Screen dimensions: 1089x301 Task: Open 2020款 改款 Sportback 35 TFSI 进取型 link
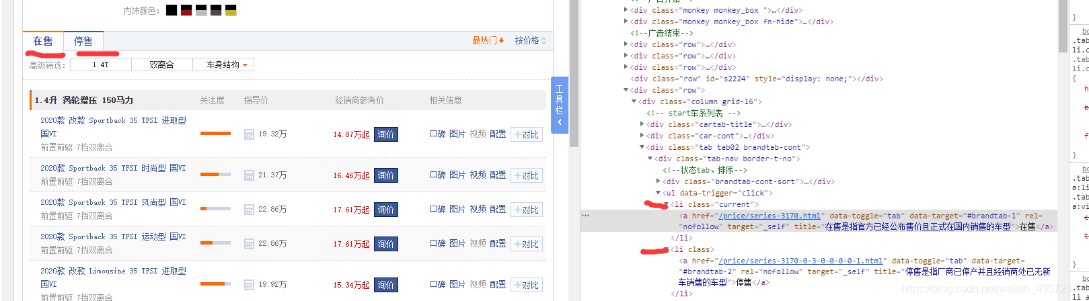coord(113,127)
